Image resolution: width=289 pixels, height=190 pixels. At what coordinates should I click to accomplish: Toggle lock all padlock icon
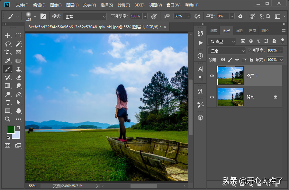pyautogui.click(x=251, y=60)
